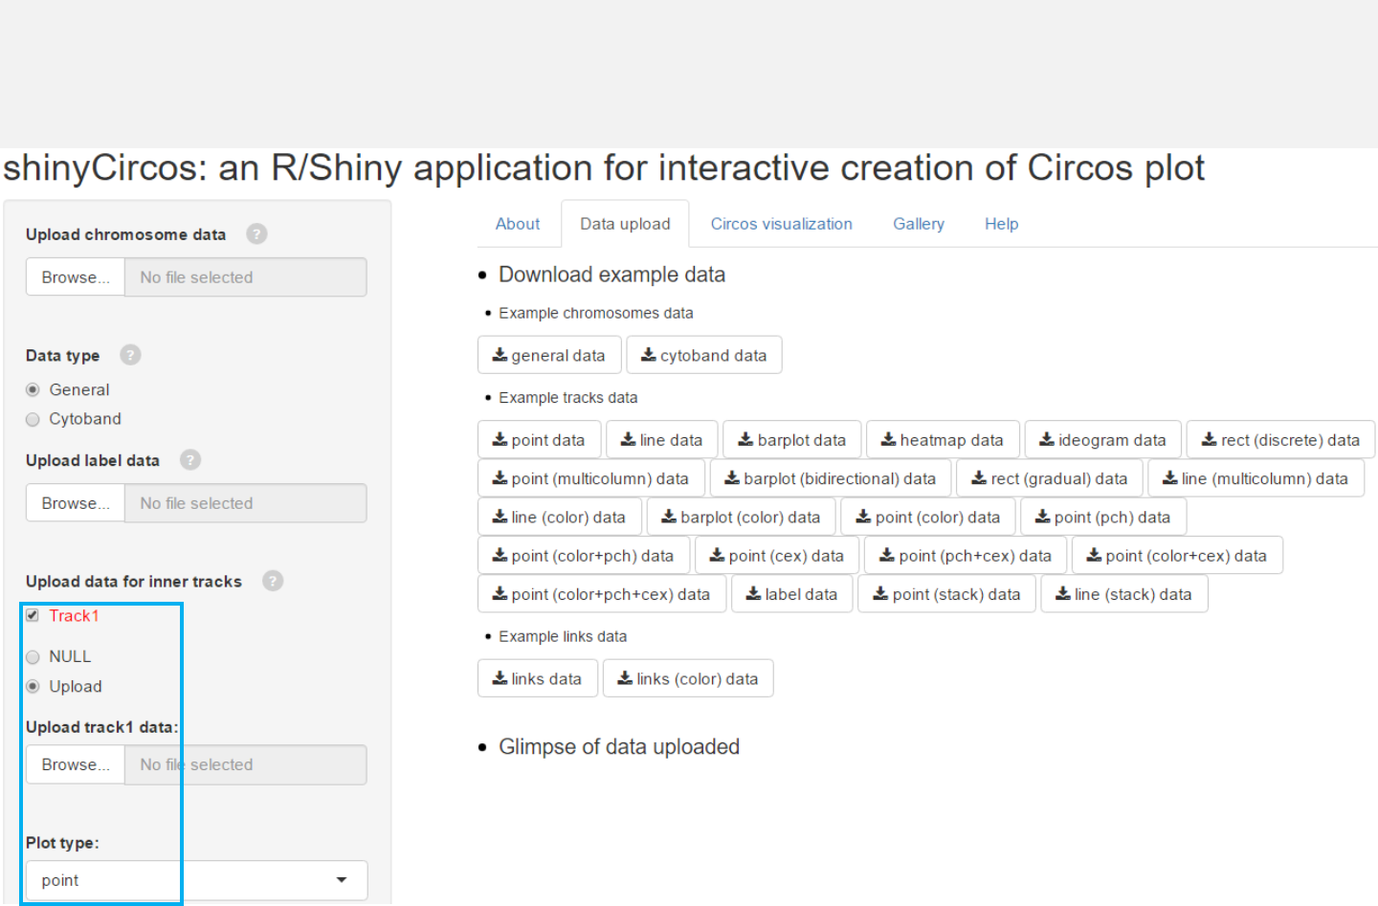Switch to Data upload tab

pos(625,224)
